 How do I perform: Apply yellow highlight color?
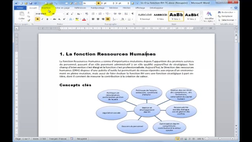point(77,19)
